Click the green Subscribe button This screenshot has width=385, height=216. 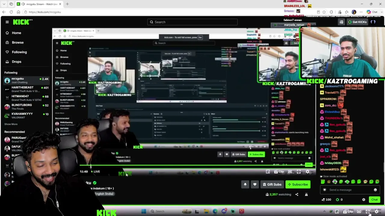298,184
